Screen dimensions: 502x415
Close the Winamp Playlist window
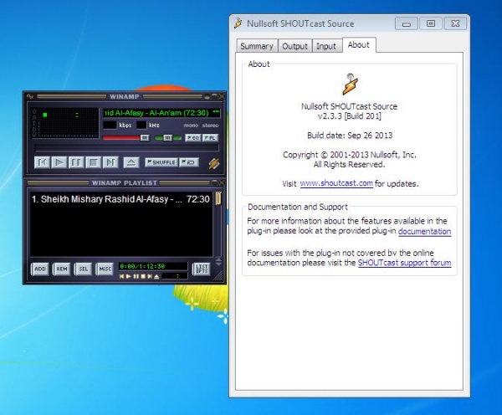coord(222,182)
